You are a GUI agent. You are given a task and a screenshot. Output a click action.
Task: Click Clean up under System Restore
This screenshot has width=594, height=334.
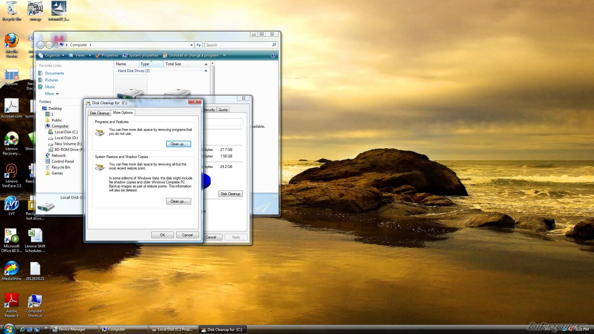178,201
